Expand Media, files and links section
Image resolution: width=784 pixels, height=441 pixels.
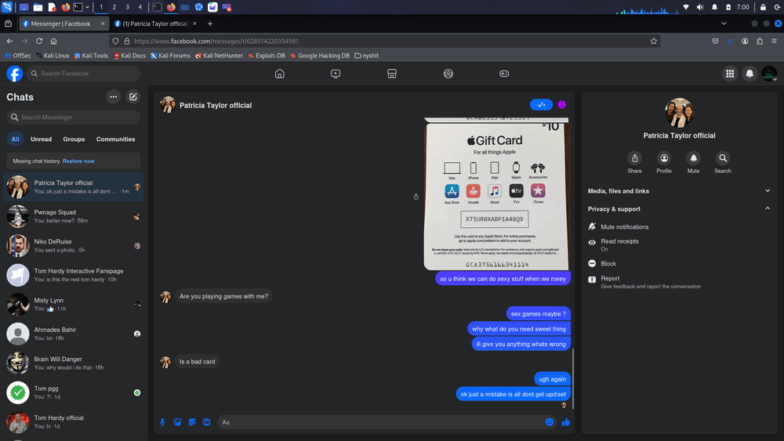(x=679, y=191)
